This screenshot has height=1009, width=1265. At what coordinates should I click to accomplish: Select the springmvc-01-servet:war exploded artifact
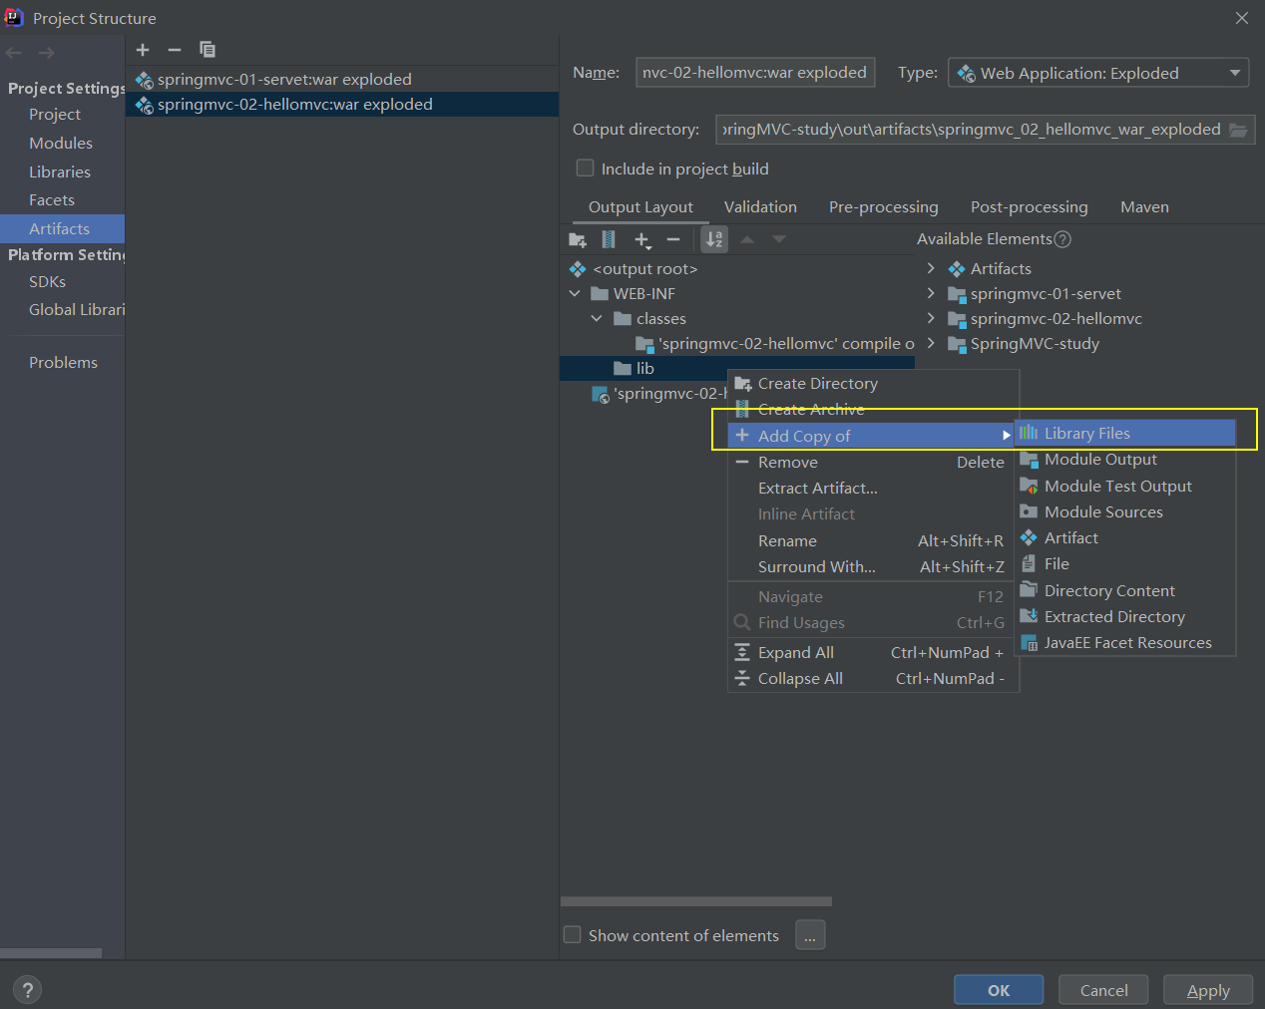point(342,79)
